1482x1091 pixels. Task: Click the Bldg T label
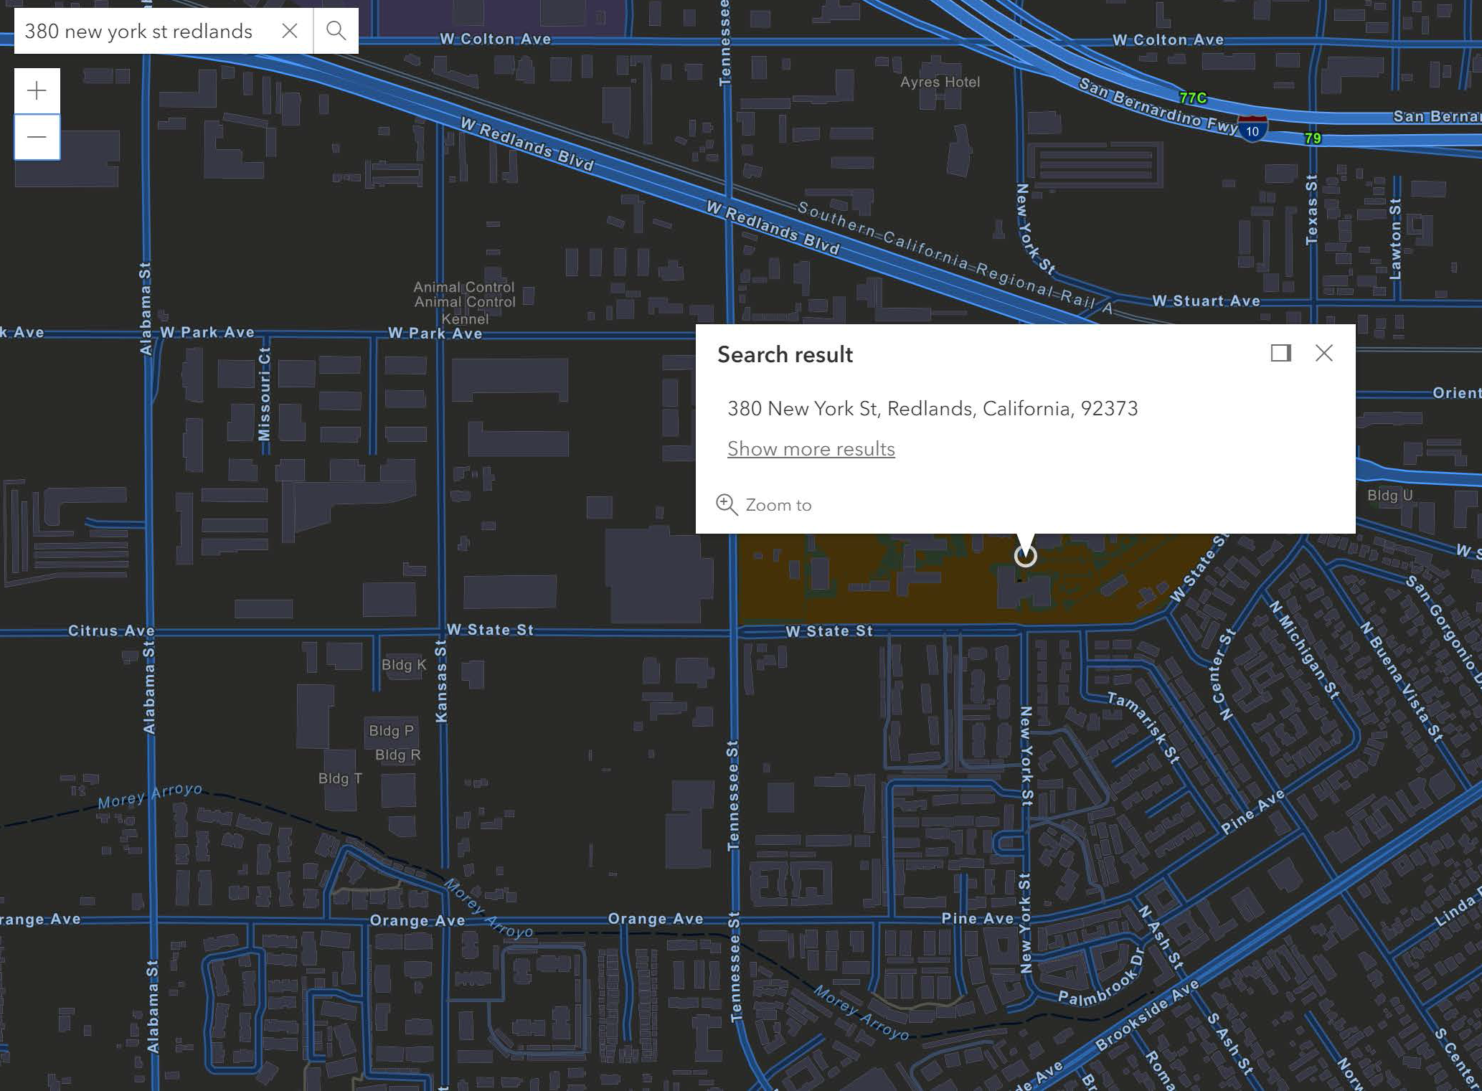(x=340, y=778)
